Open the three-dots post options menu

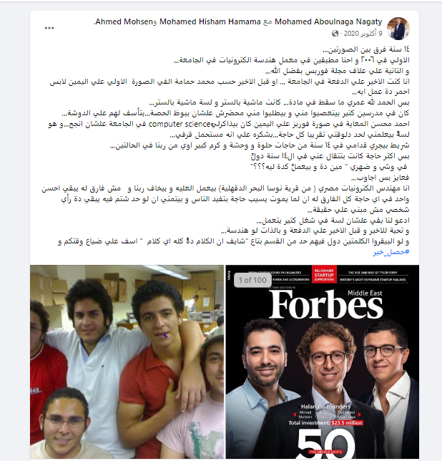(x=49, y=28)
